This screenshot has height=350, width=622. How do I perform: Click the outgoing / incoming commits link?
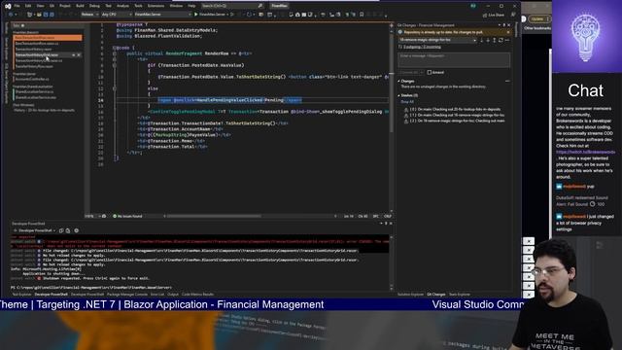coord(422,47)
